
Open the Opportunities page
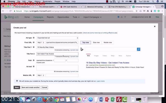tap(63, 17)
